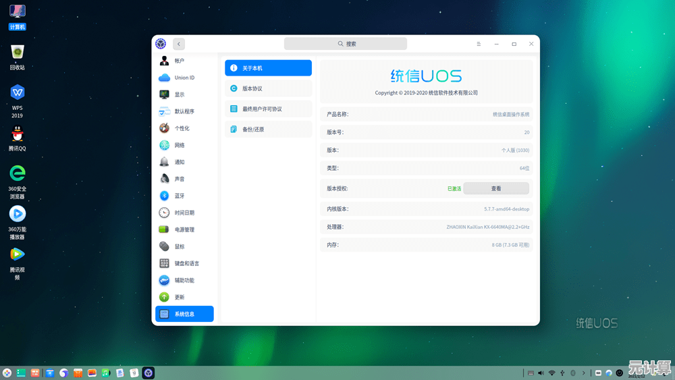Open the 网络 (Network) settings

184,145
